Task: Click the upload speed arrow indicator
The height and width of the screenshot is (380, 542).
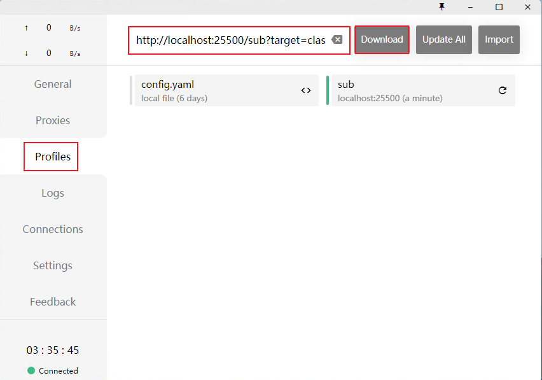Action: tap(25, 27)
